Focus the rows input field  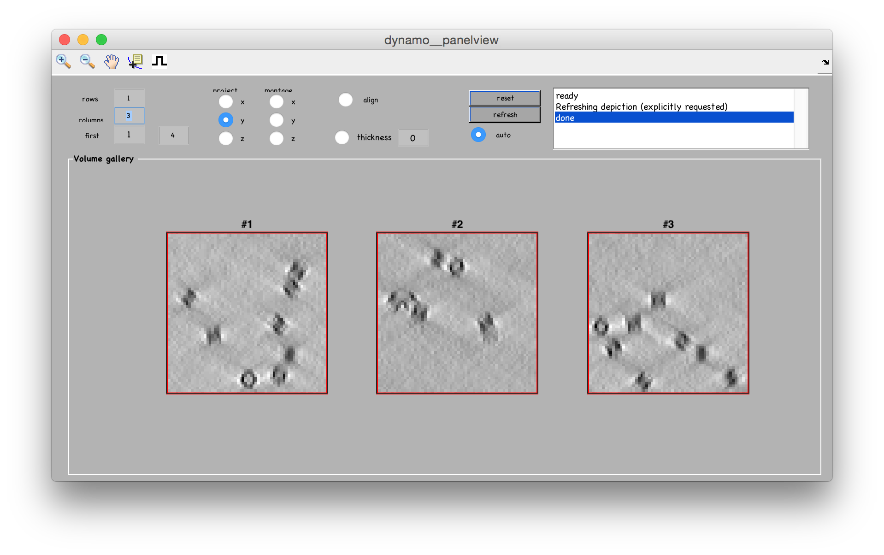click(x=129, y=98)
